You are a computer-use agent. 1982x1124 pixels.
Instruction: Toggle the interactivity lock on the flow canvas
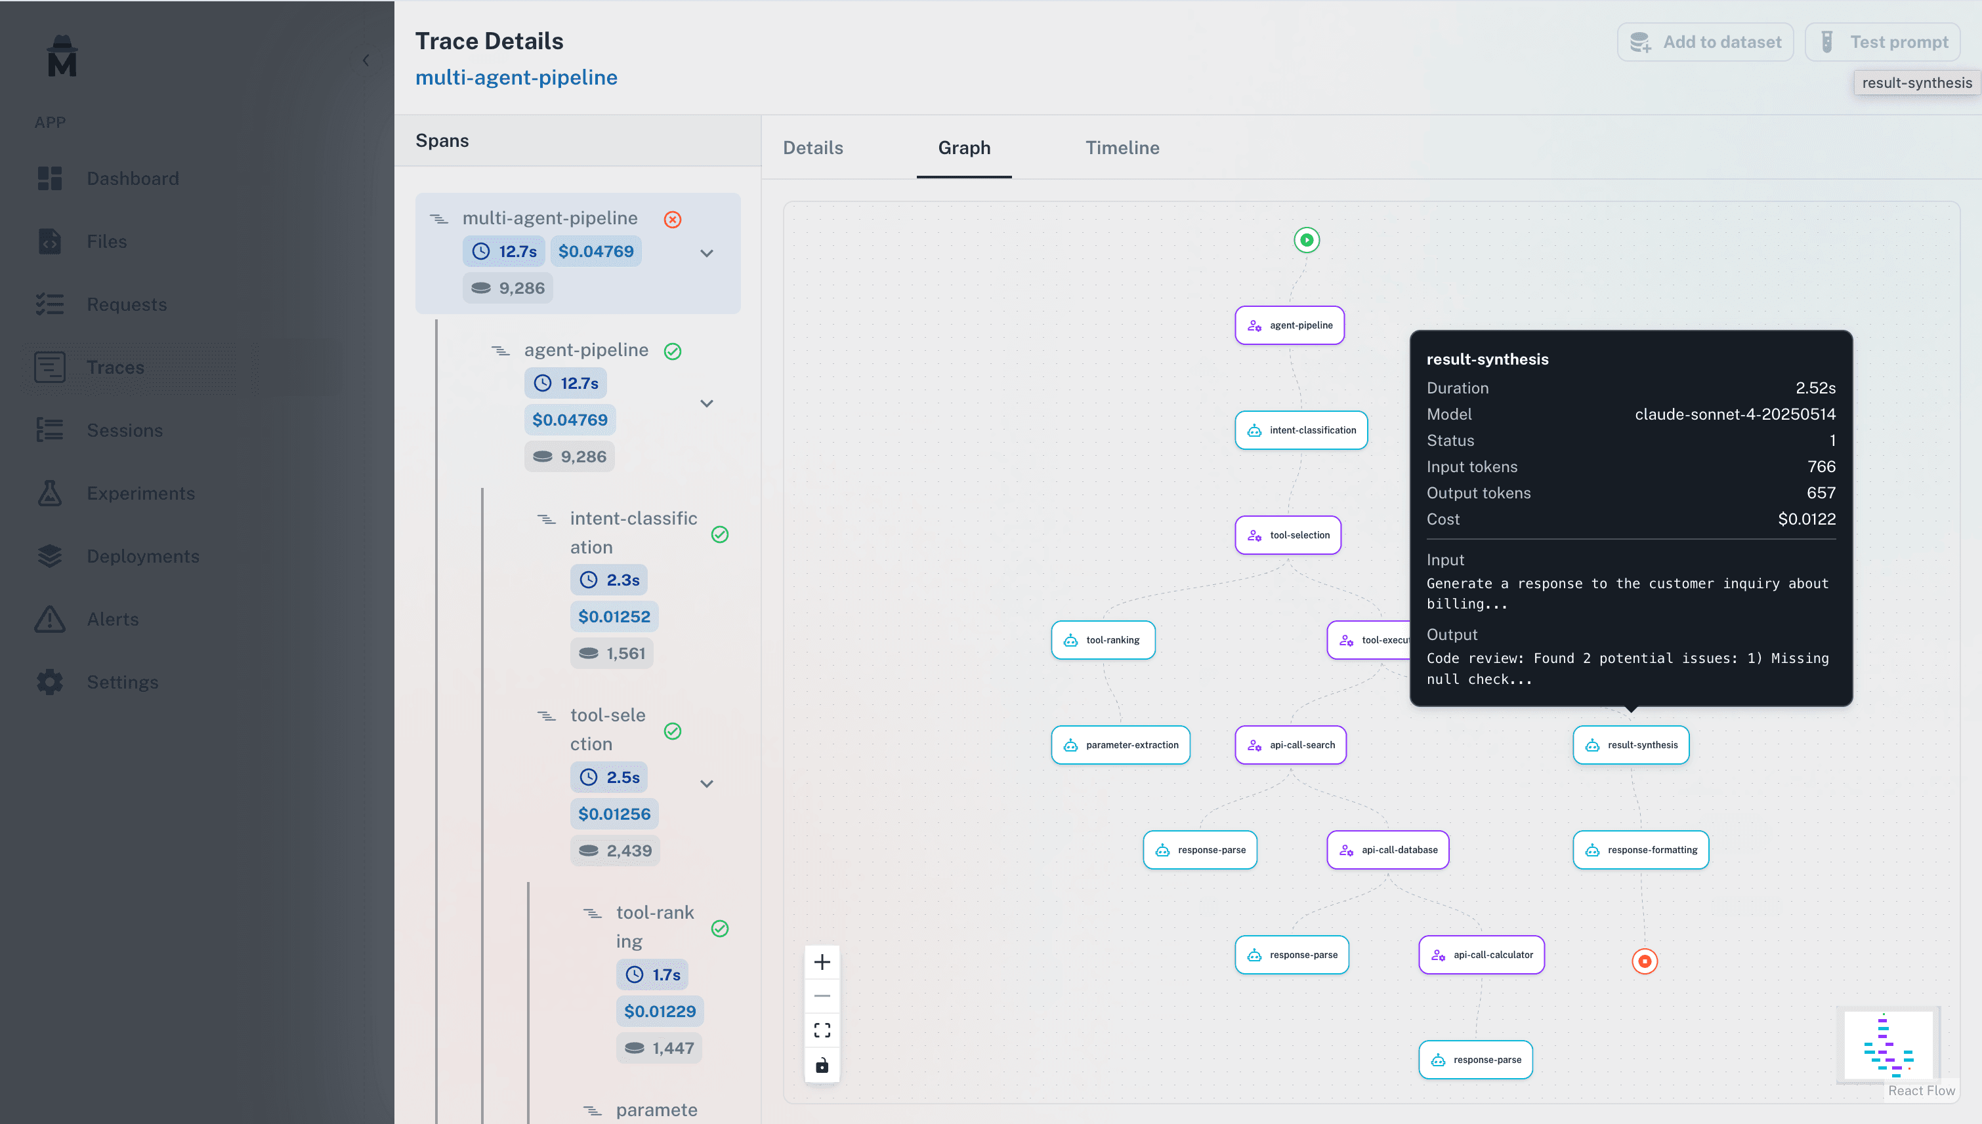click(x=822, y=1064)
